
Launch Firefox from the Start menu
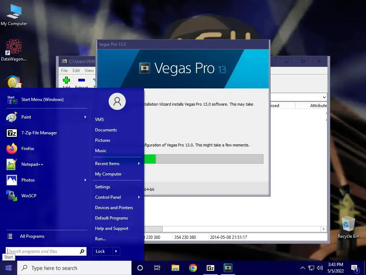pyautogui.click(x=46, y=149)
